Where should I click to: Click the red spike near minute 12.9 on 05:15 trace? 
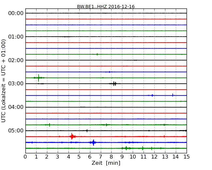pos(164,137)
